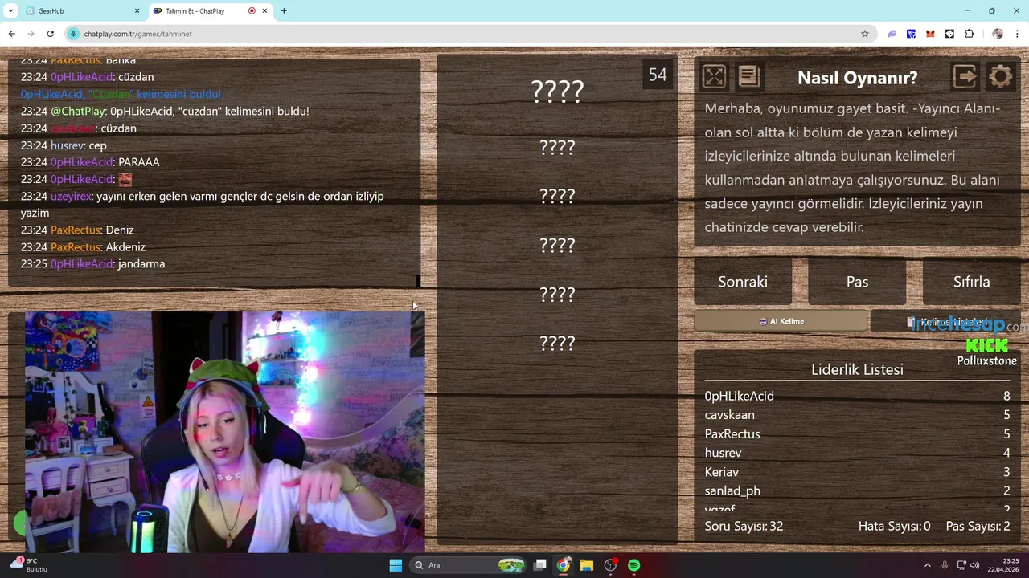The height and width of the screenshot is (578, 1029).
Task: Open a new browser tab
Action: pyautogui.click(x=284, y=10)
